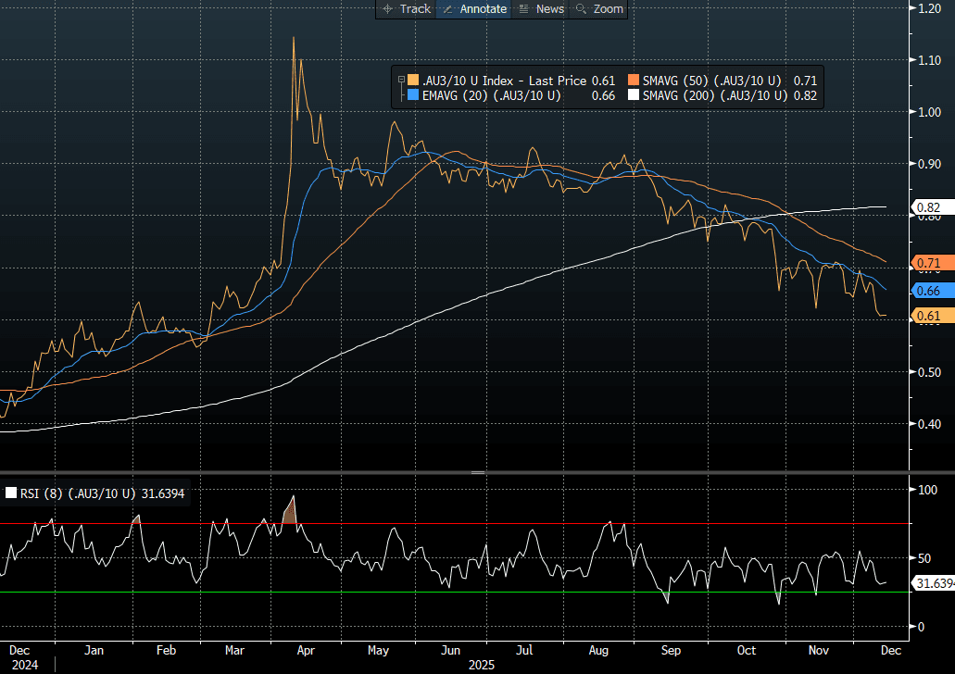Click the 0.66 blue axis value tag
The height and width of the screenshot is (674, 955).
click(x=928, y=291)
